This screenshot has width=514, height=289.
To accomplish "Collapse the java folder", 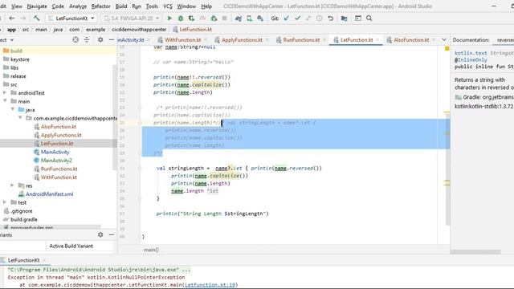I will click(x=13, y=109).
